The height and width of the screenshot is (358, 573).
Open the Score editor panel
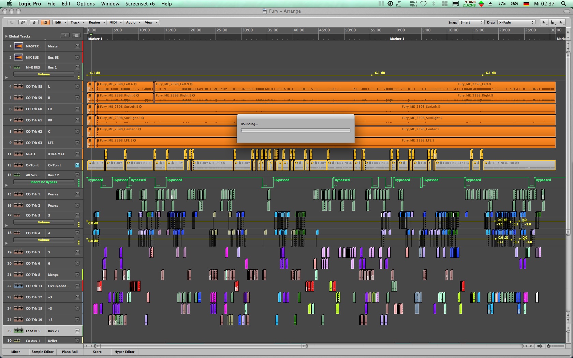[x=97, y=352]
